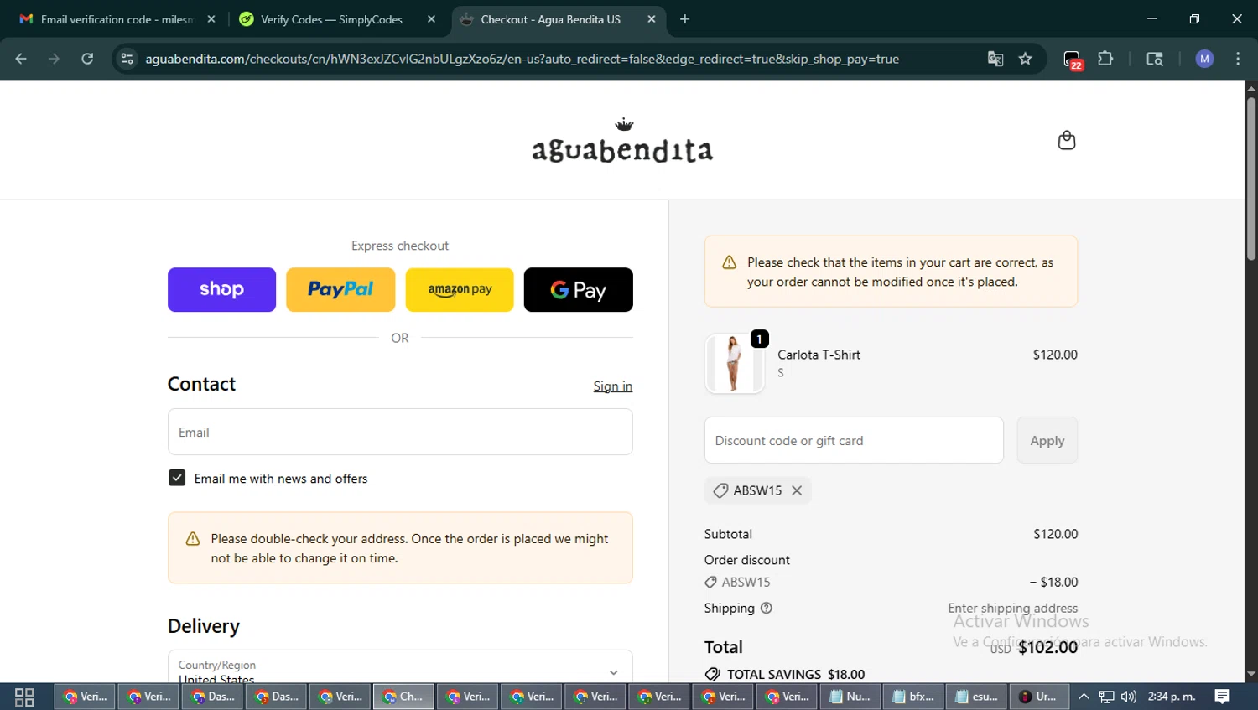
Task: Open the translate page icon
Action: [995, 59]
